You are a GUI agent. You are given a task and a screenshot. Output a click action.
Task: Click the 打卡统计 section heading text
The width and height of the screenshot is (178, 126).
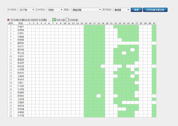pos(29,20)
